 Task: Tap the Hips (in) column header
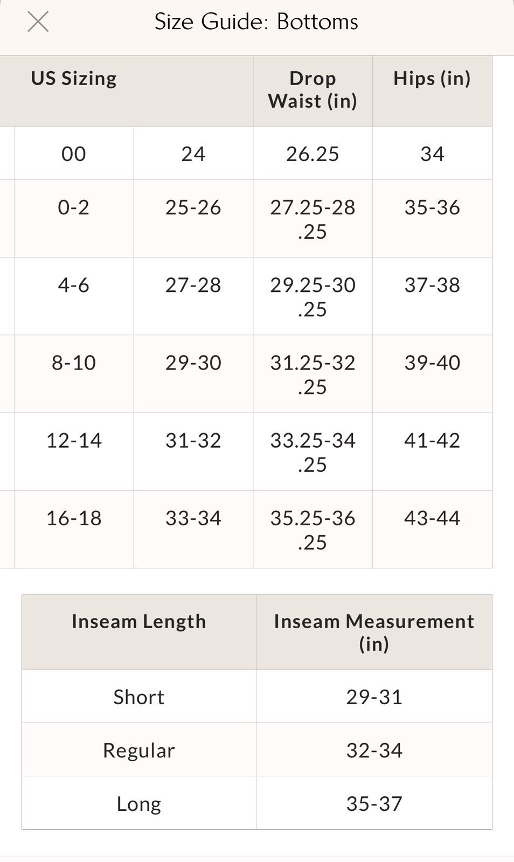click(x=432, y=79)
